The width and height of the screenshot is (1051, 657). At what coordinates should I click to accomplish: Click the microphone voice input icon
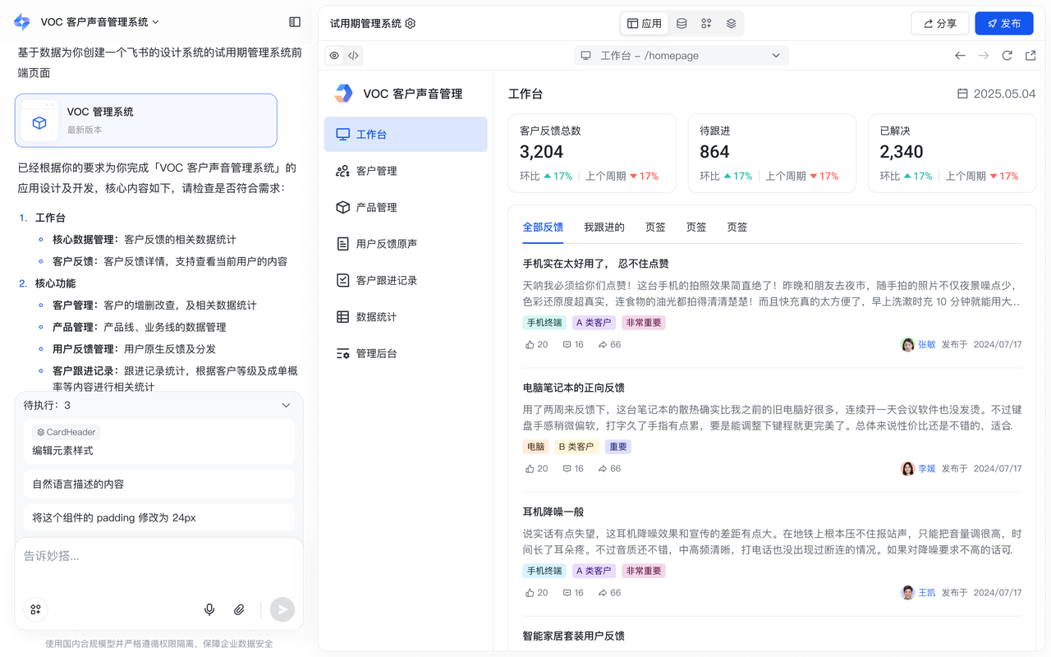209,609
